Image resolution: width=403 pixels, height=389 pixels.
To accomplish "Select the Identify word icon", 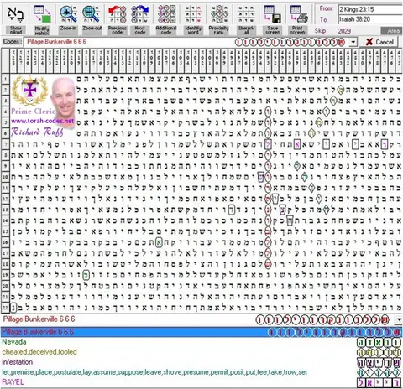I will coord(193,14).
